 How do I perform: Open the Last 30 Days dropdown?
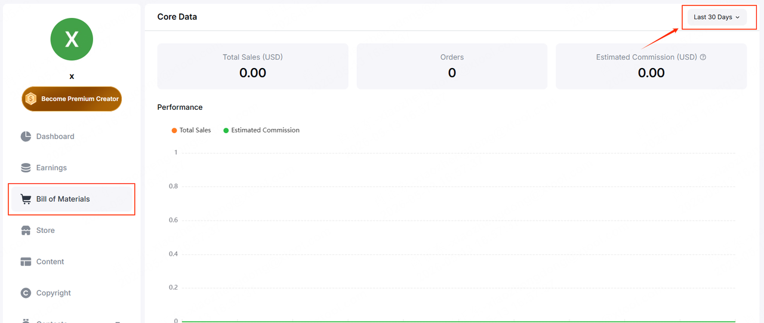click(717, 17)
